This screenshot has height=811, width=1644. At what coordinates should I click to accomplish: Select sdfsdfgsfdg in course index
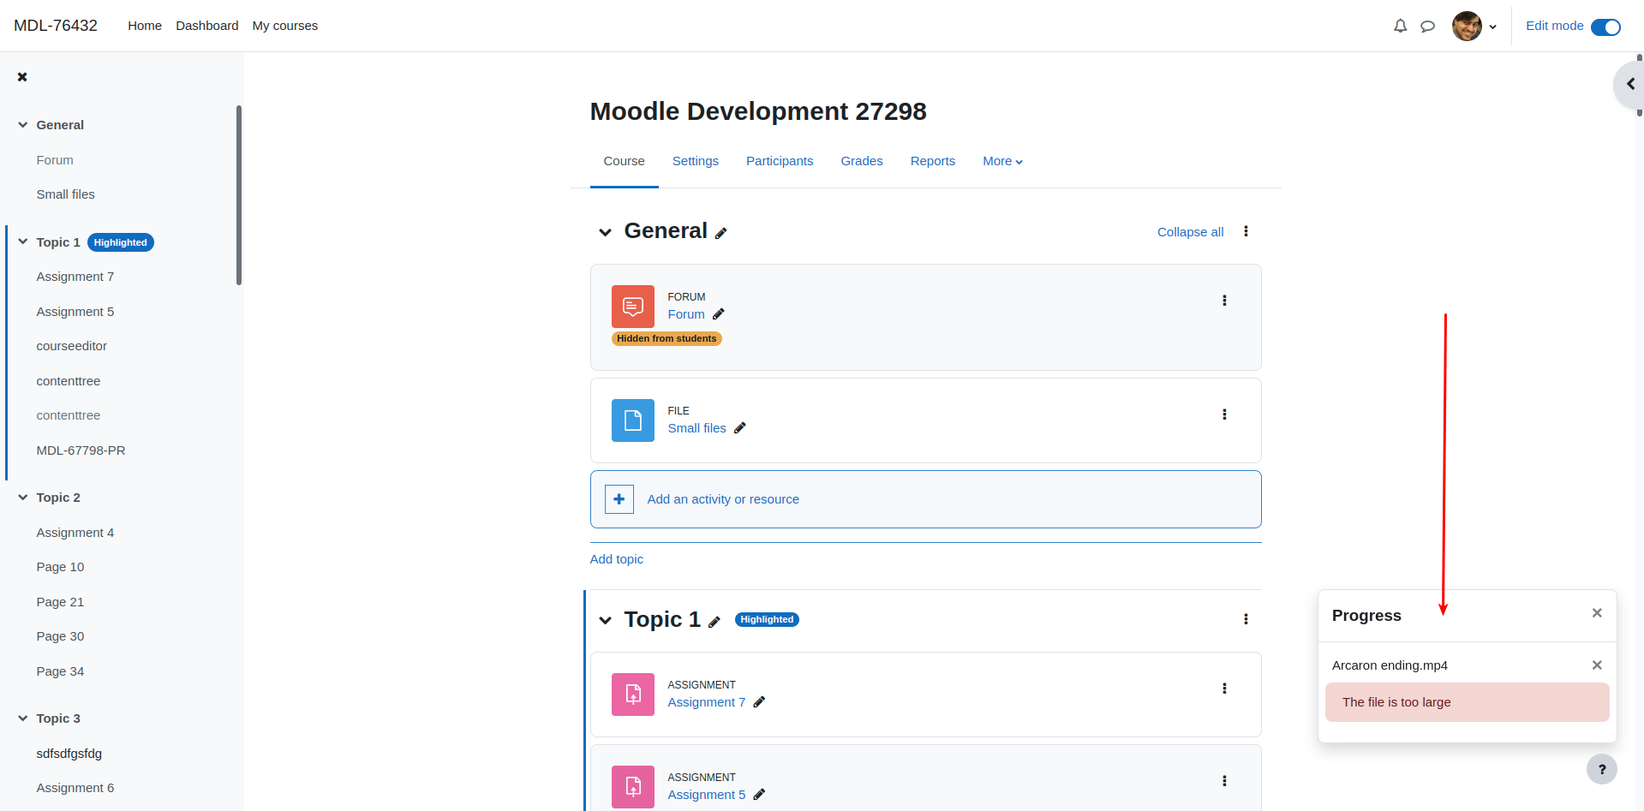point(69,754)
